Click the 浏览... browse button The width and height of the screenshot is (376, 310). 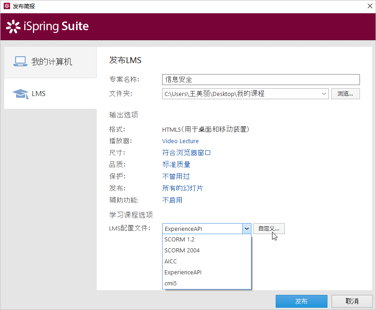345,94
